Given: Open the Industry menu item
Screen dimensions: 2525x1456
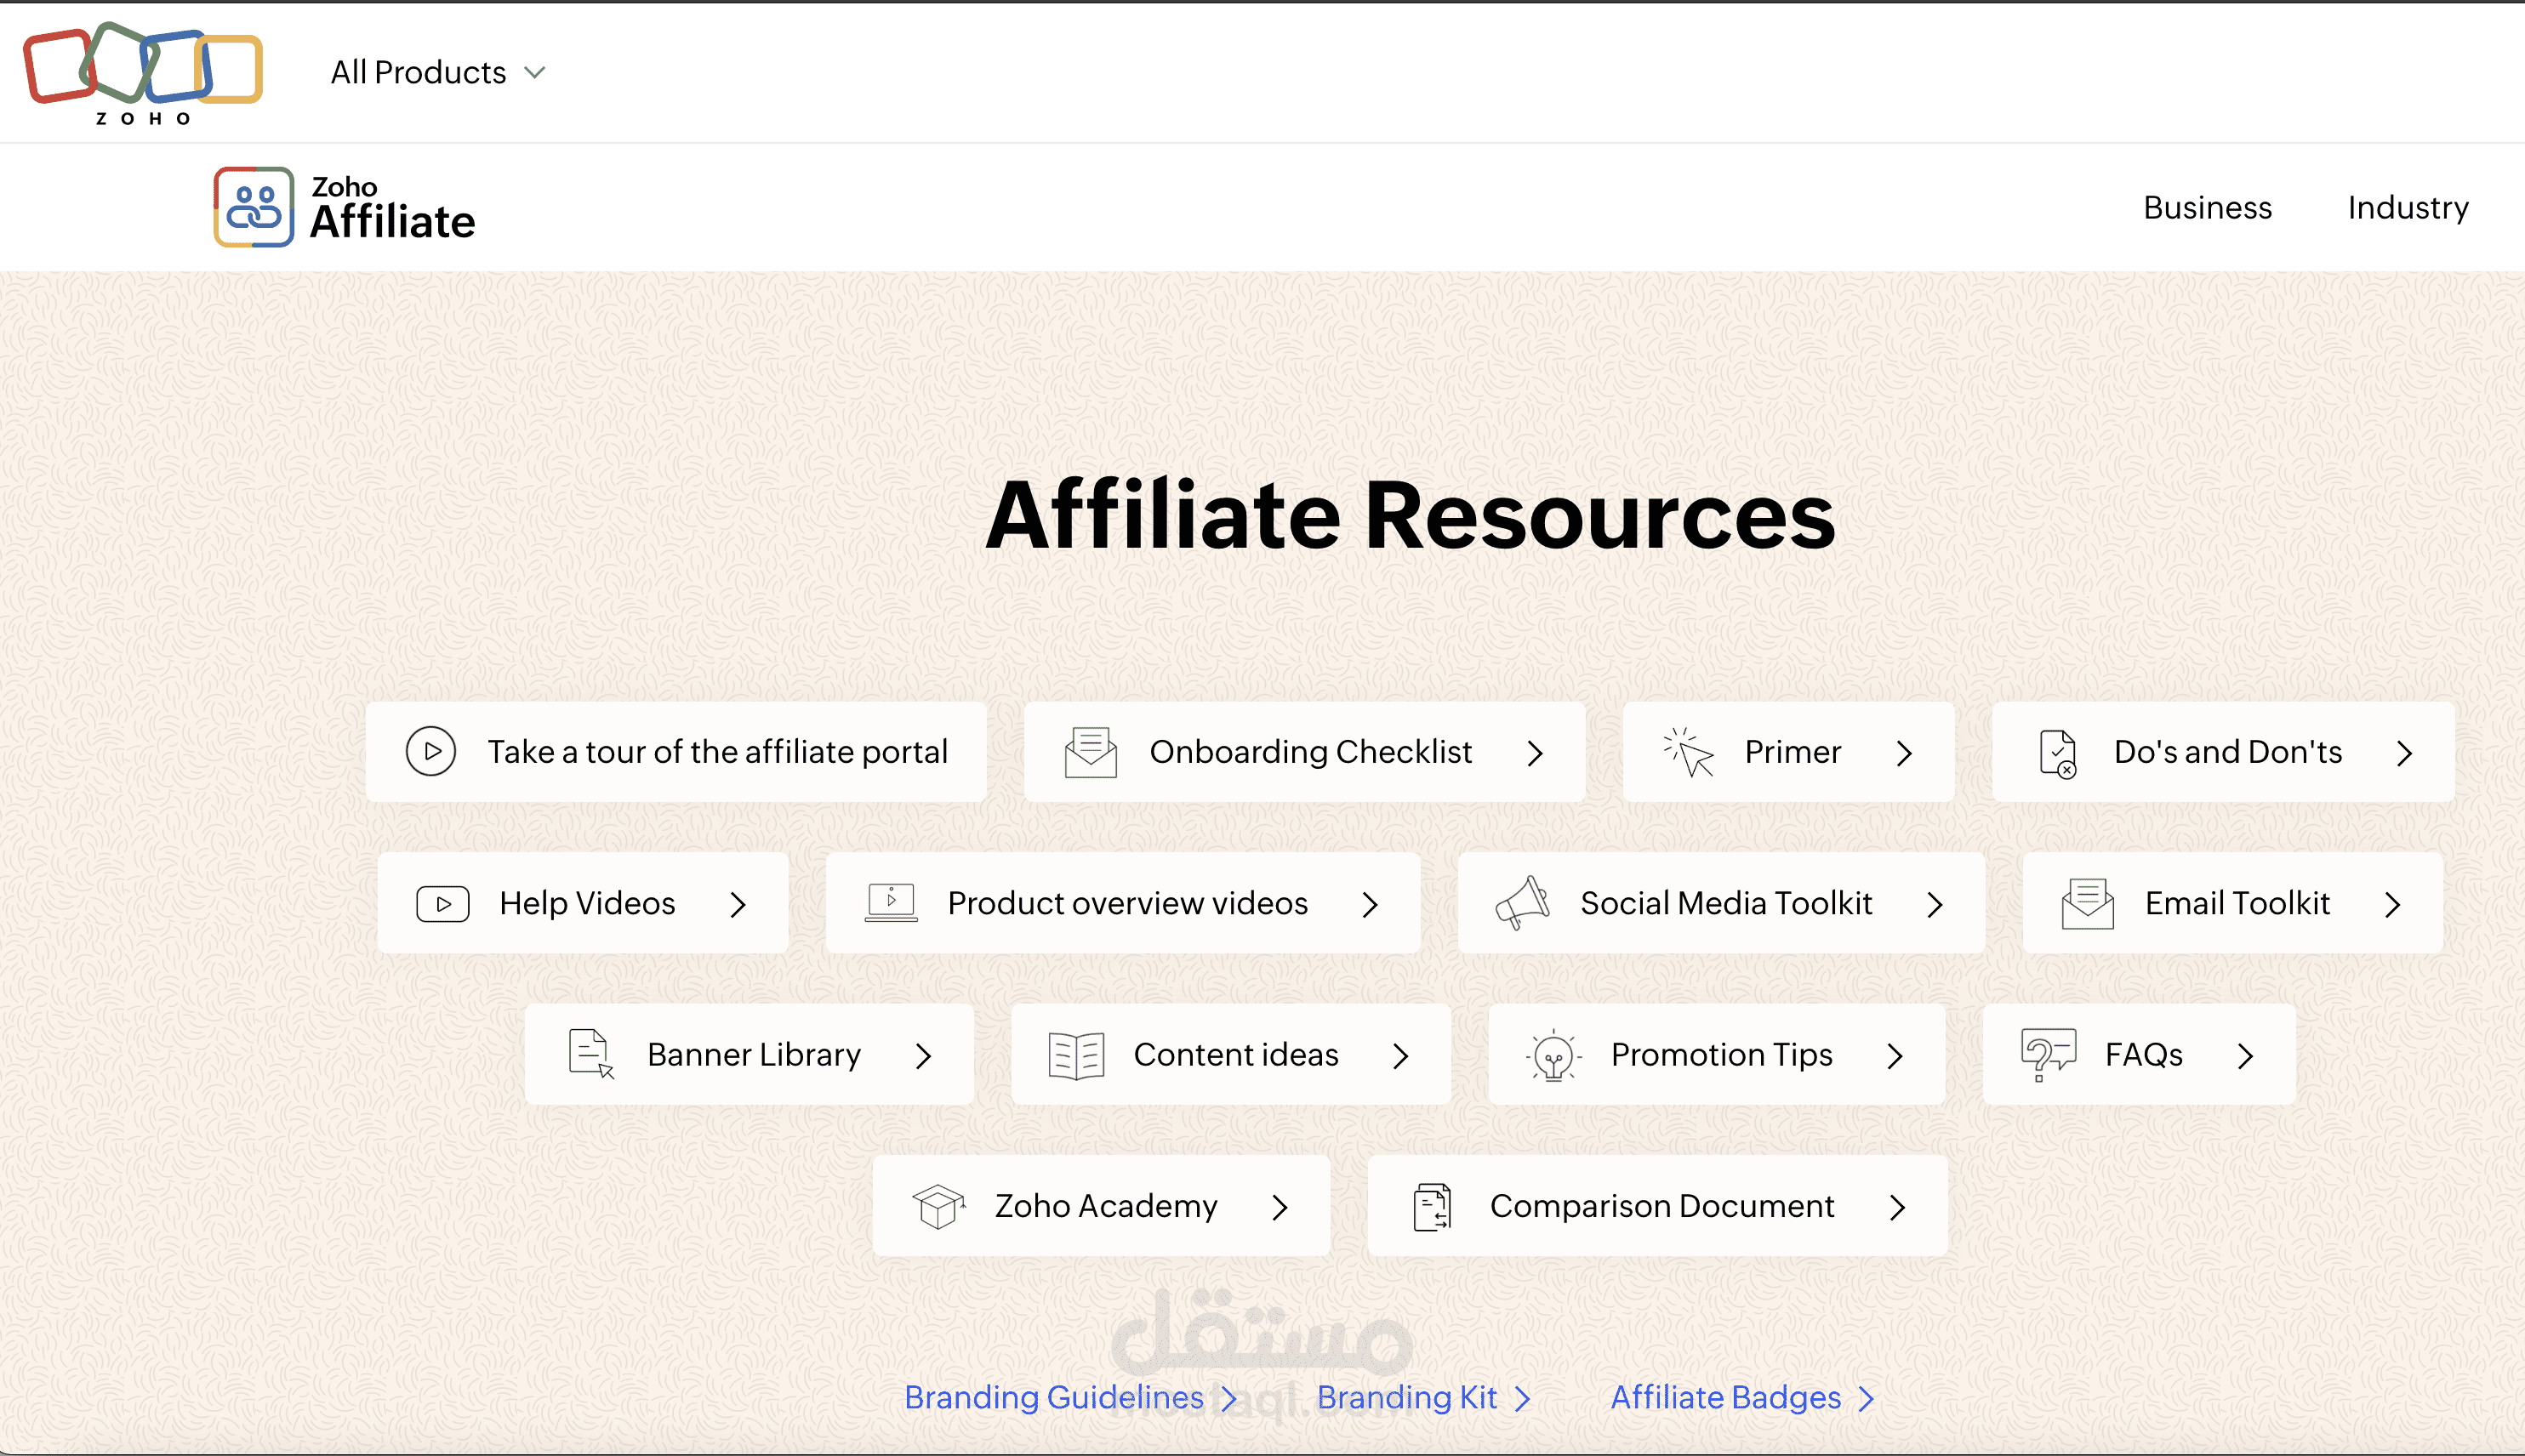Looking at the screenshot, I should (2408, 207).
